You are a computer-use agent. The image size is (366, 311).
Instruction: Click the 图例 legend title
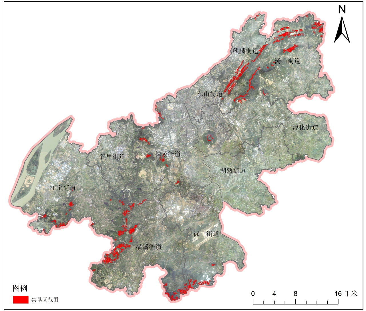coord(20,288)
